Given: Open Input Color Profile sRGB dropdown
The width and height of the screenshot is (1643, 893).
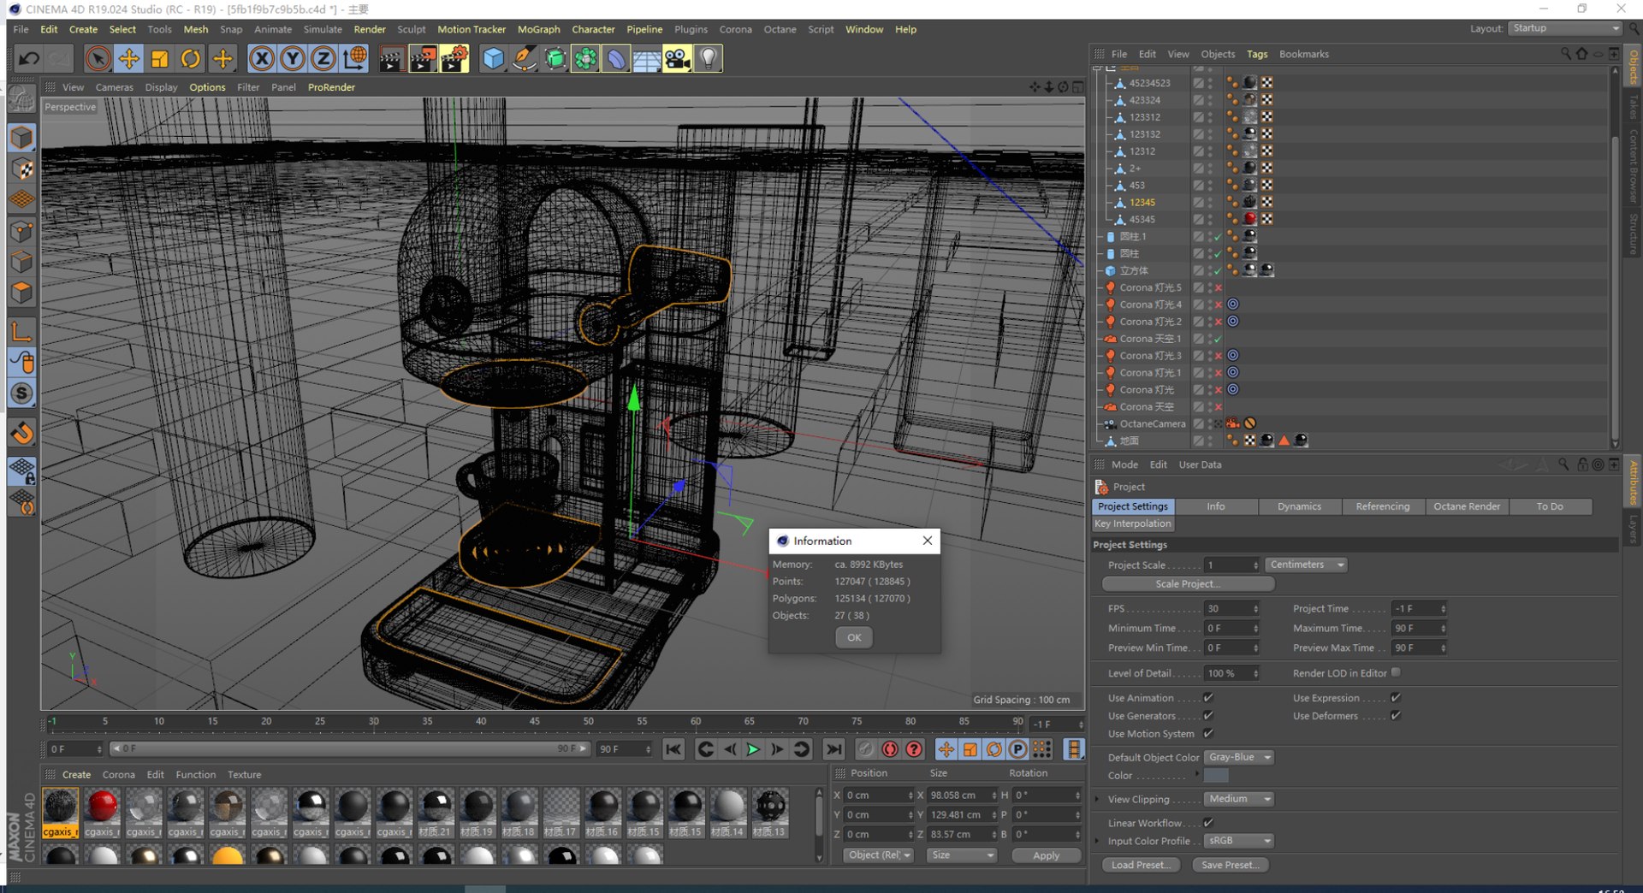Looking at the screenshot, I should pyautogui.click(x=1239, y=842).
